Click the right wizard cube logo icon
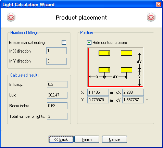163x148 pixels. tap(151, 18)
